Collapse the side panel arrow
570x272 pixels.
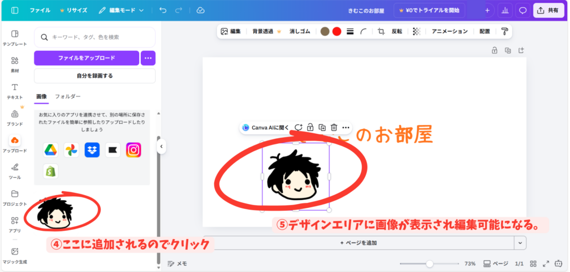click(161, 147)
